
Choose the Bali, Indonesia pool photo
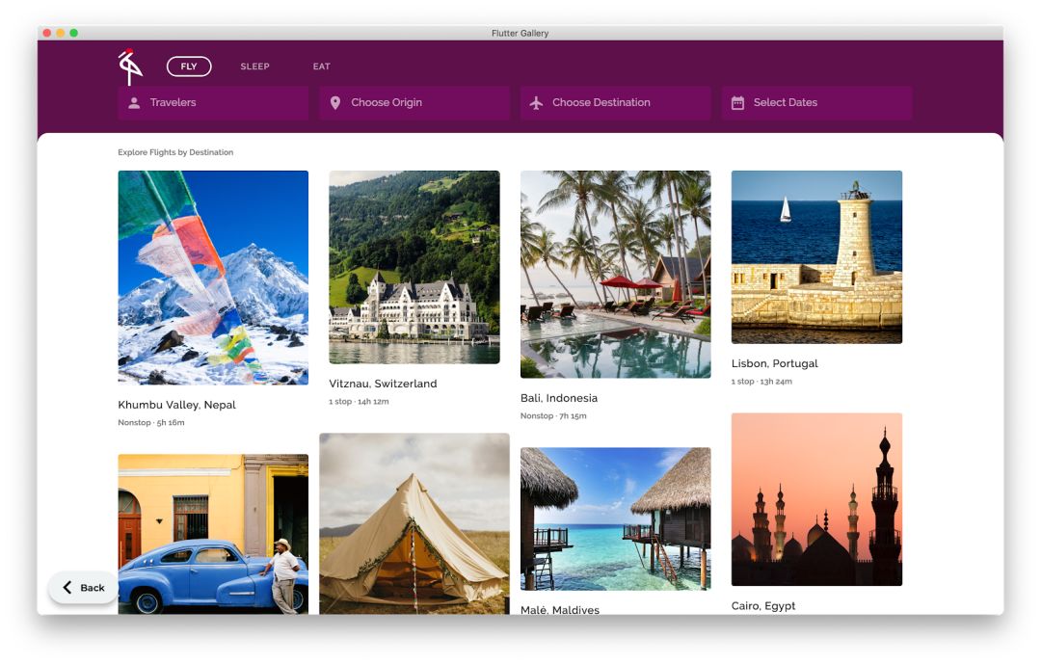point(616,275)
